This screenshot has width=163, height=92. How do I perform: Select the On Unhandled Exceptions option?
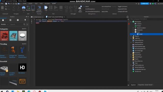[92, 11]
